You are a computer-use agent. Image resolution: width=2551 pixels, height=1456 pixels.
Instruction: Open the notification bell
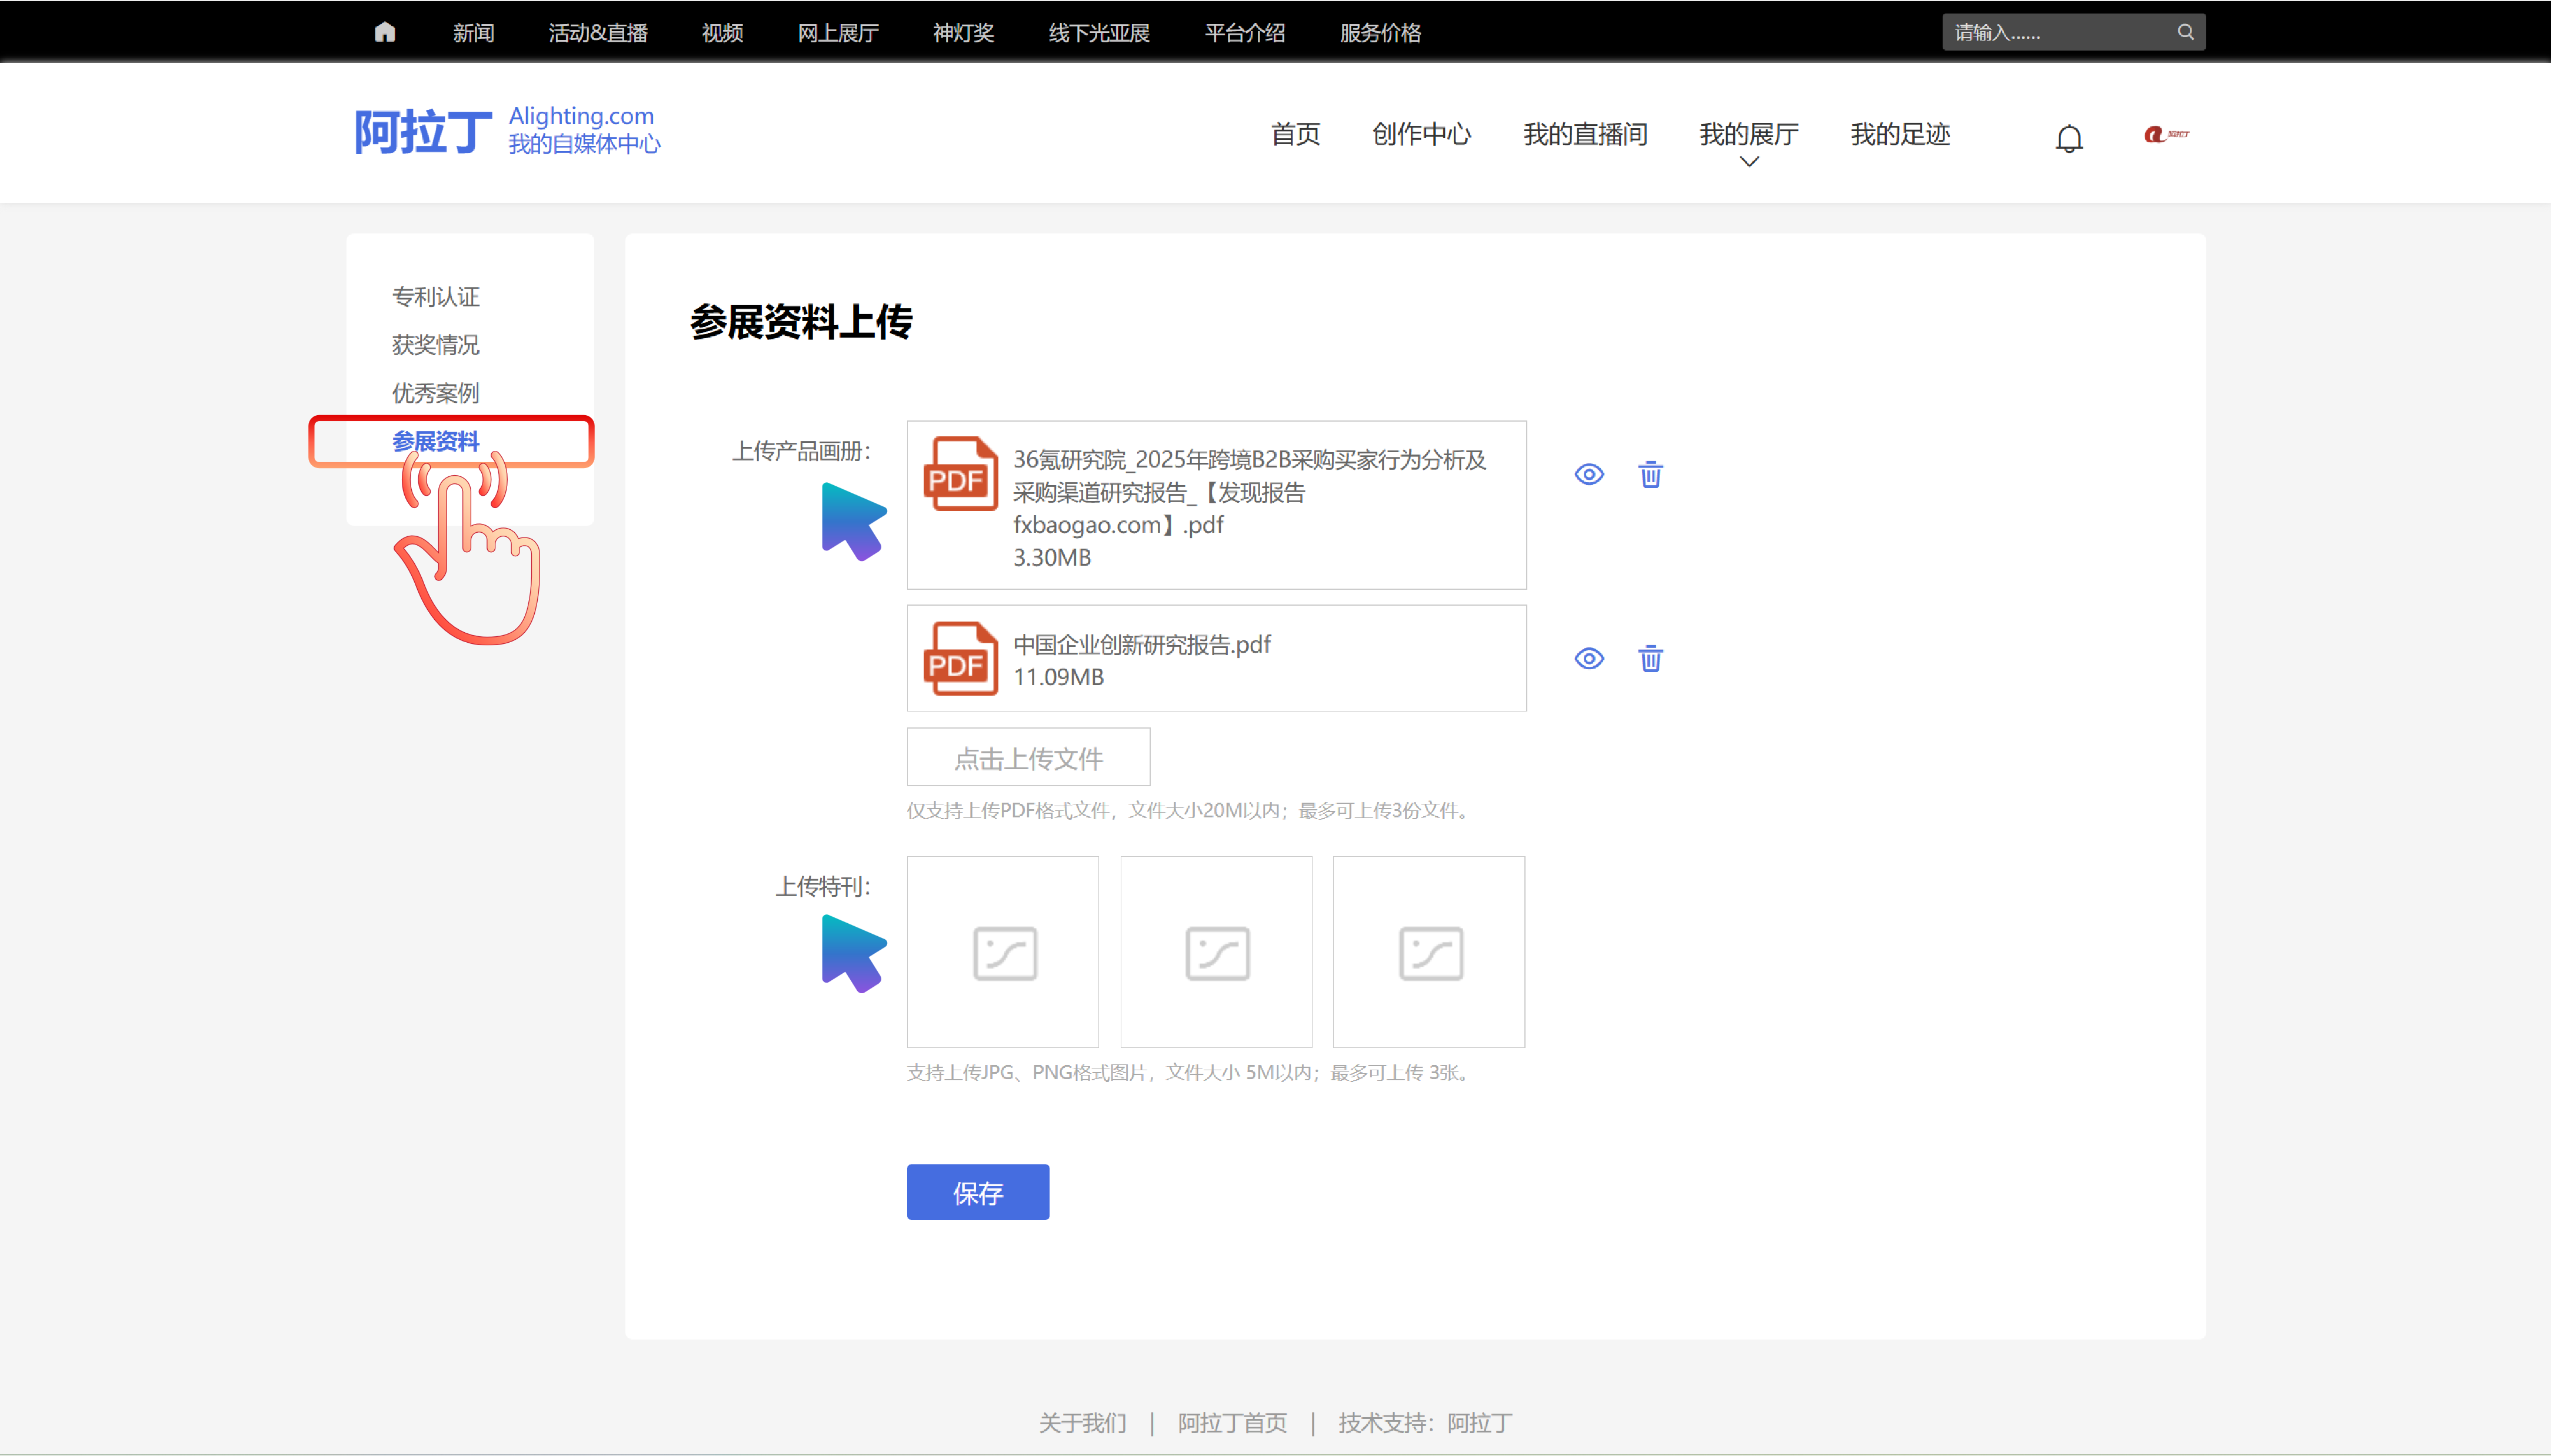coord(2069,137)
